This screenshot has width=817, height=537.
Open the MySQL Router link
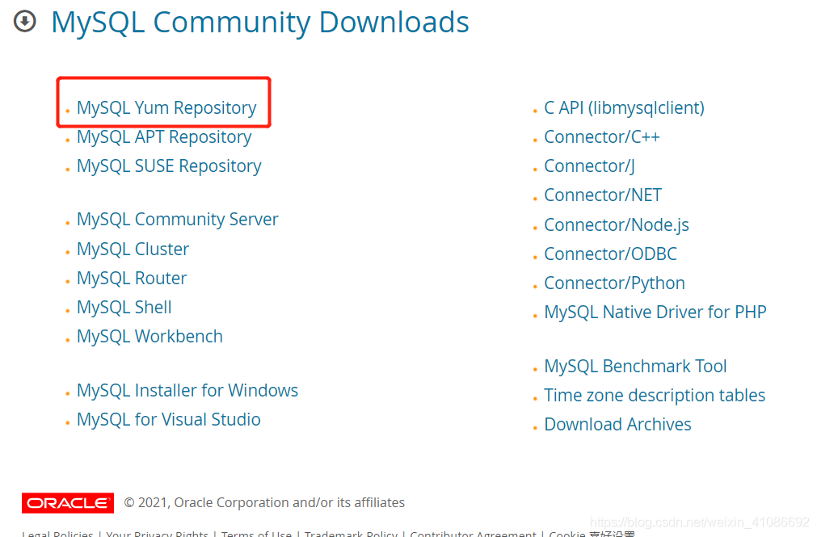131,278
